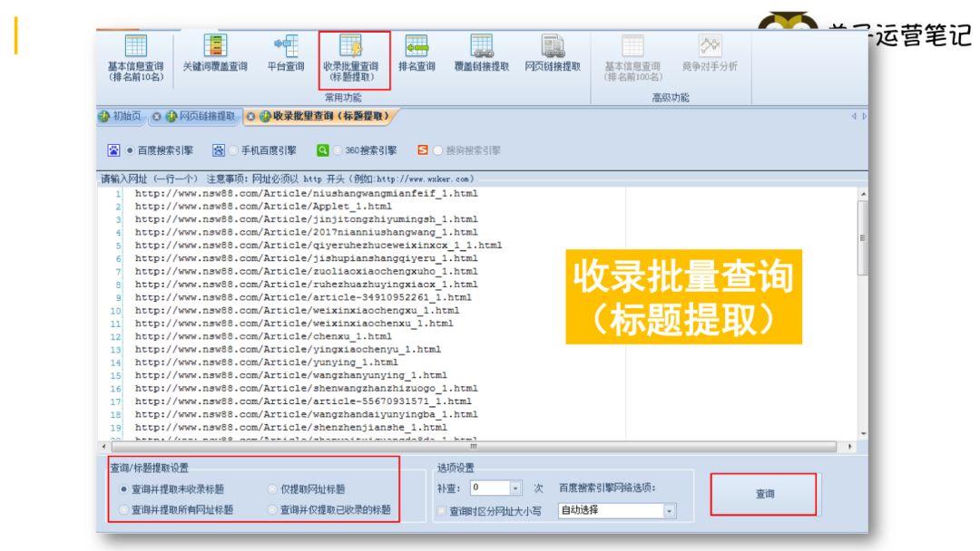Open the 补查 count dropdown
Screen dimensions: 980x551
tap(515, 488)
